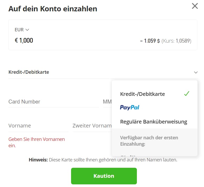
Task: Click the green checkmark in the payment list
Action: [x=187, y=93]
